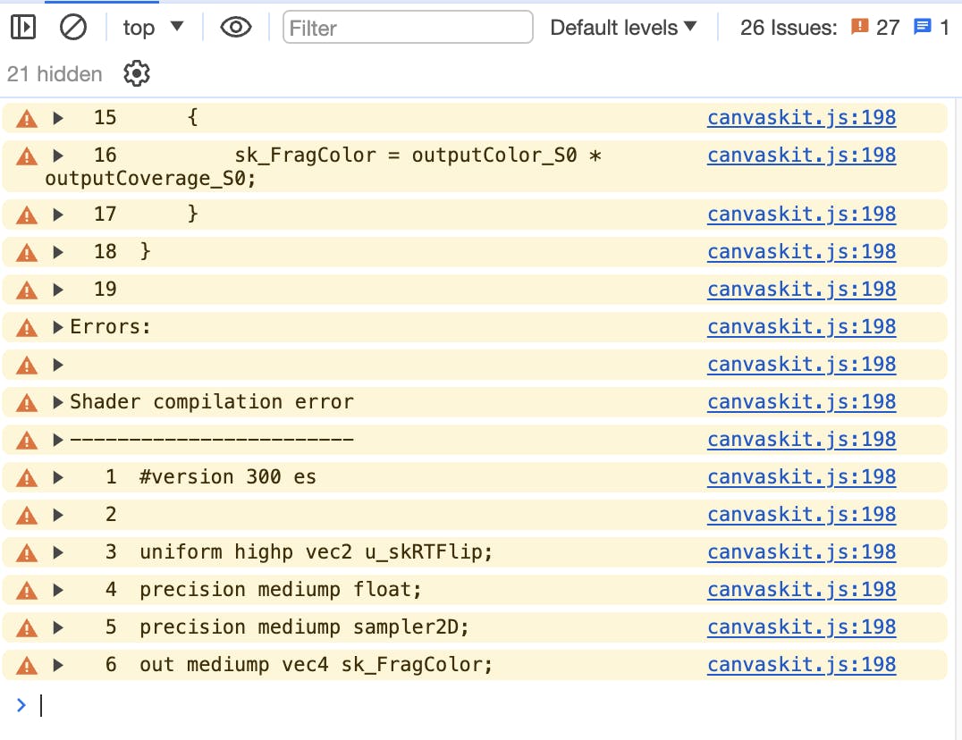Expand the warning row for line 19

pos(58,290)
